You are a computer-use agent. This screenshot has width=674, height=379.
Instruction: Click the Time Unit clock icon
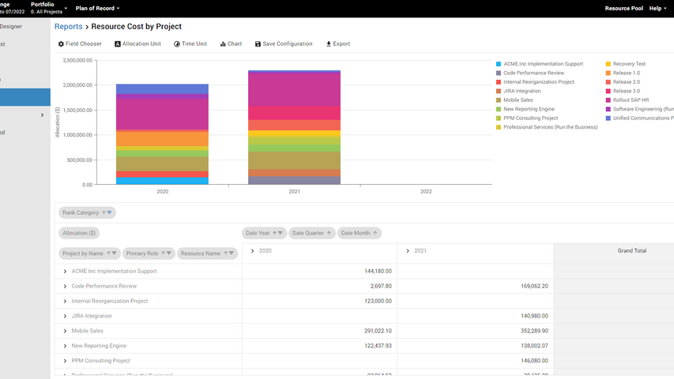pos(177,44)
